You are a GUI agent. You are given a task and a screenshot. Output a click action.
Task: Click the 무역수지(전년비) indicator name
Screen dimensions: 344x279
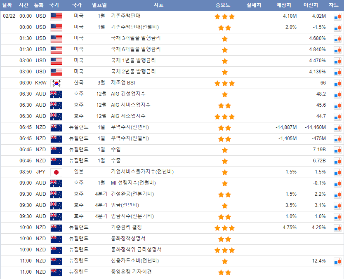[130, 127]
